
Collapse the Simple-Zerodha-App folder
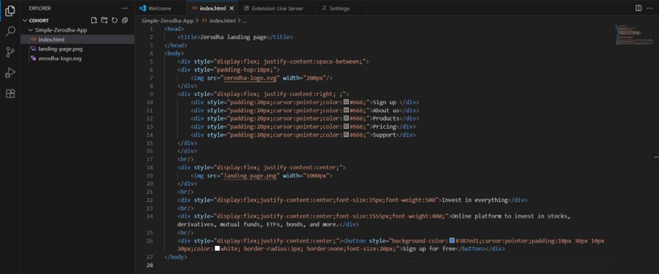[x=30, y=30]
